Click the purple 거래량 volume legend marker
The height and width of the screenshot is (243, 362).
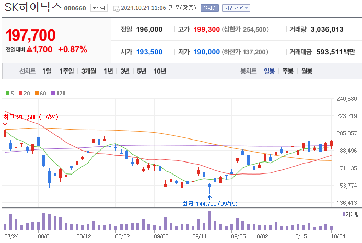[344, 214]
